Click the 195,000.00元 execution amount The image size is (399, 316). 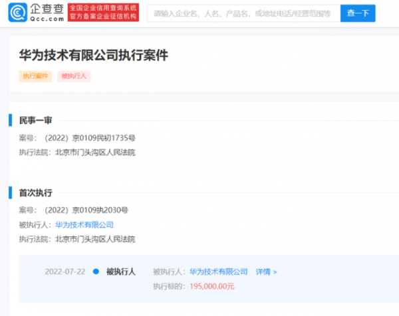tap(211, 286)
